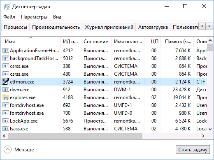The height and width of the screenshot is (160, 214).
Task: Sort by the Описание column header
Action: 200,42
